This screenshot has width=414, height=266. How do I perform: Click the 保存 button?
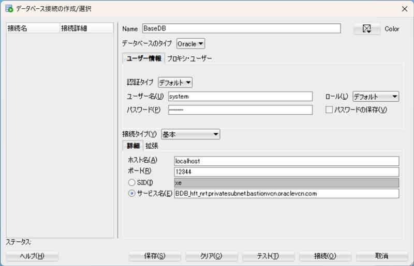(155, 256)
